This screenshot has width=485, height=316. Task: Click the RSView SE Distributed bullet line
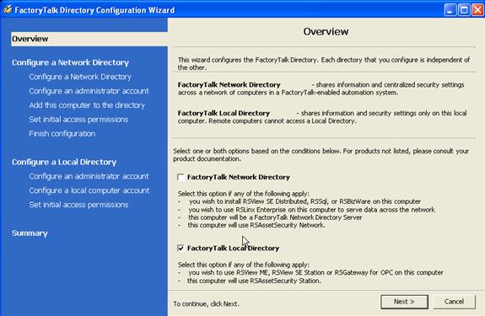pyautogui.click(x=299, y=201)
